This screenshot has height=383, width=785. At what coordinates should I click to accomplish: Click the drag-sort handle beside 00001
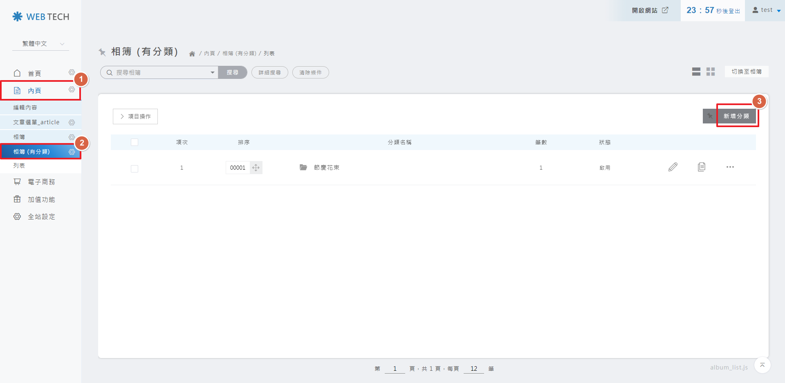point(256,168)
